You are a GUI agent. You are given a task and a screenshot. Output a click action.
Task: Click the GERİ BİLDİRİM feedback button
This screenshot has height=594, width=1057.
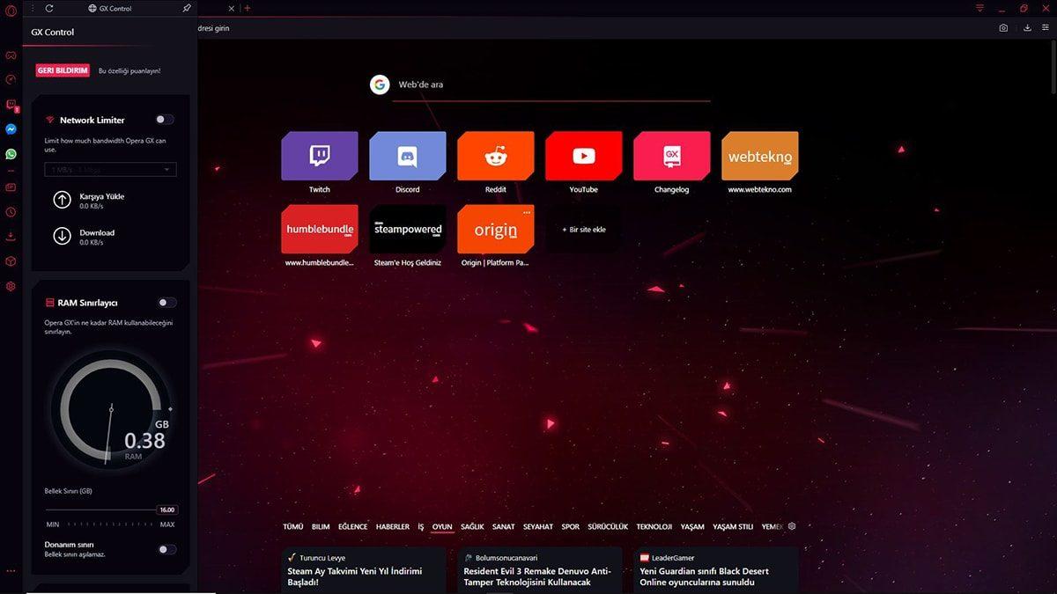coord(62,70)
